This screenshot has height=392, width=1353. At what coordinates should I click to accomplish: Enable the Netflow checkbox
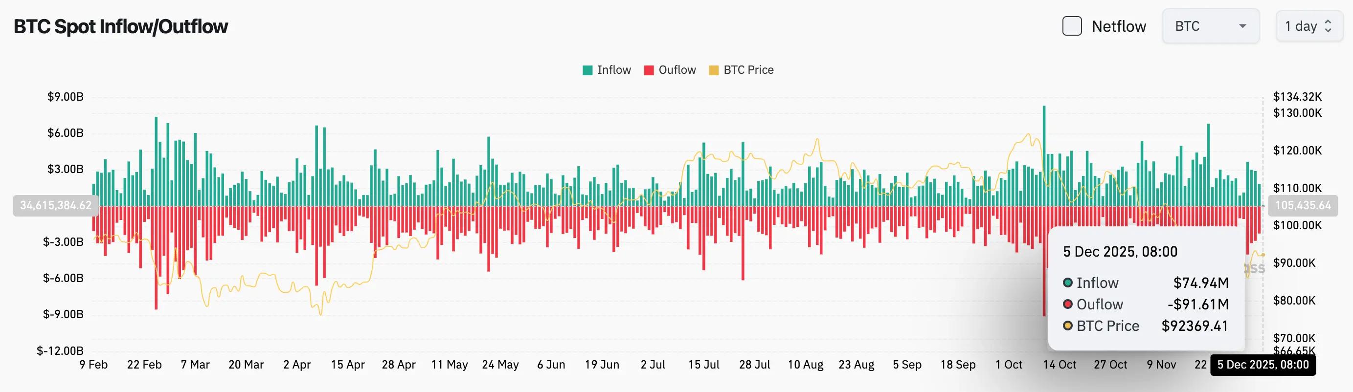(1071, 26)
